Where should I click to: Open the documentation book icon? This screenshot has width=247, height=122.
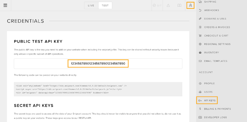point(179,5)
